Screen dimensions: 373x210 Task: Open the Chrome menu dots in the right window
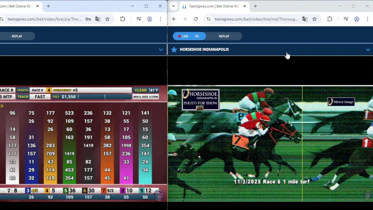367,19
